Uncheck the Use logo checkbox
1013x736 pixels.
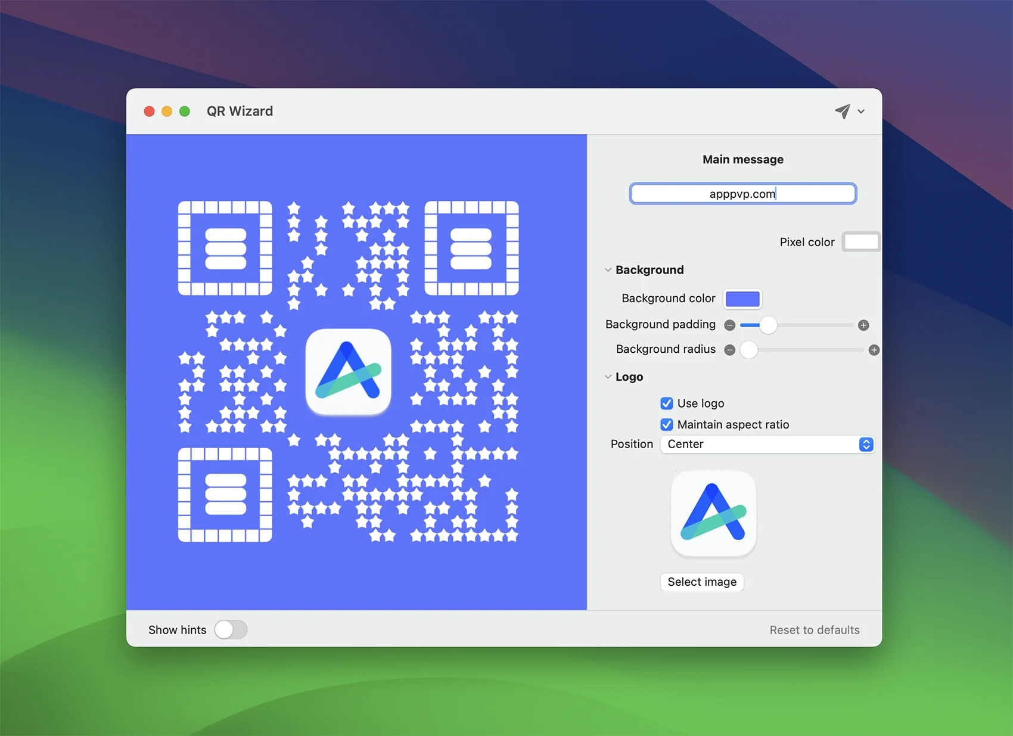(x=667, y=403)
